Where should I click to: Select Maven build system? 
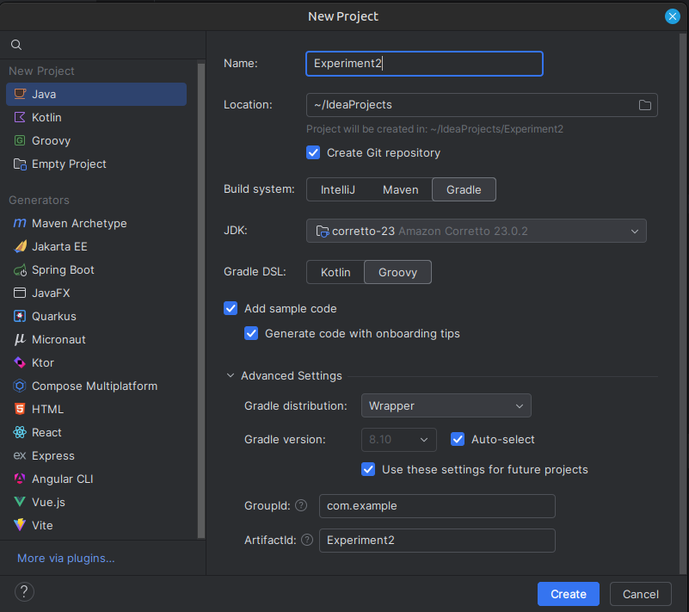400,189
